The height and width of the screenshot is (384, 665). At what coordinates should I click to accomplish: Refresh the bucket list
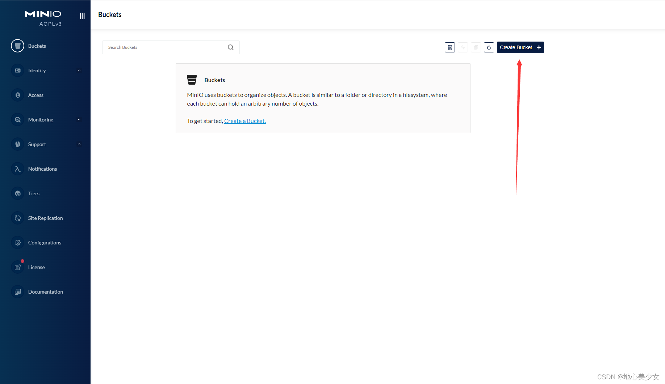click(489, 47)
